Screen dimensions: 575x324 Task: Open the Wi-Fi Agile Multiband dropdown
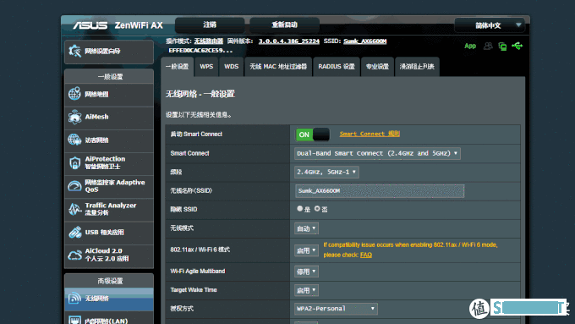[306, 272]
